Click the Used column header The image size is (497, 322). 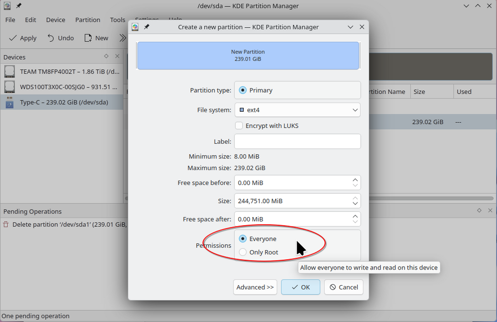[475, 92]
